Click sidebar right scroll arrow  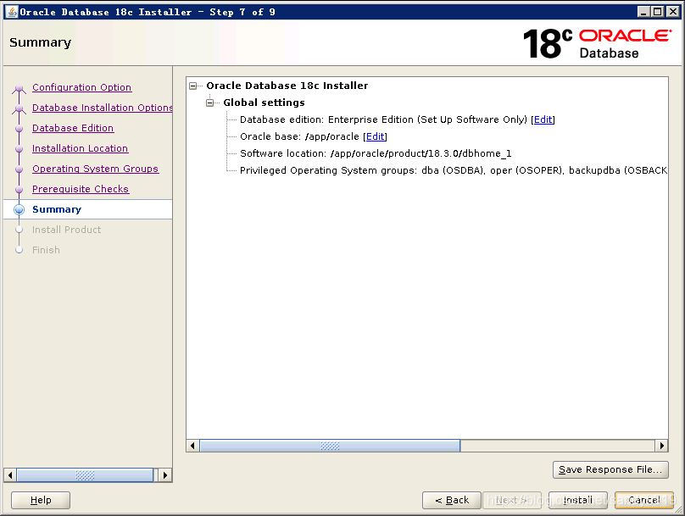[164, 475]
